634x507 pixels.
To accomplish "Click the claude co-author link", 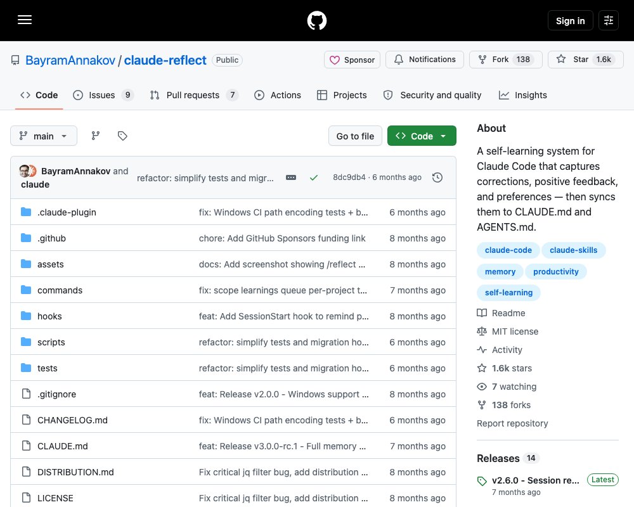I will tap(35, 184).
